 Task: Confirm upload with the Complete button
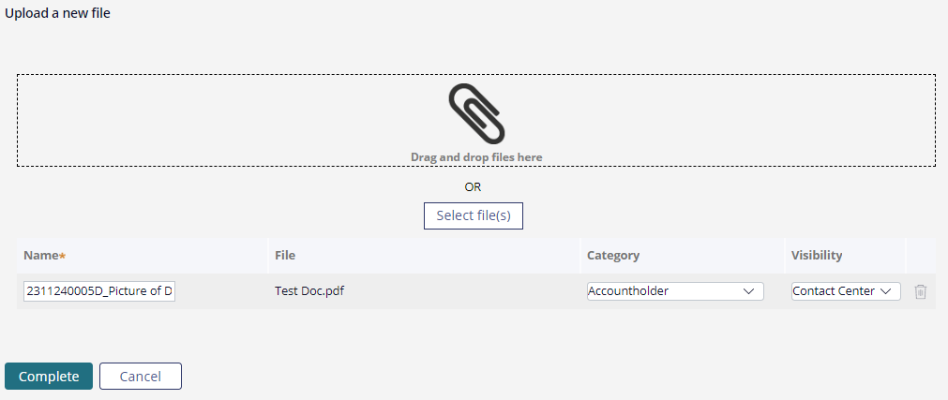click(49, 377)
